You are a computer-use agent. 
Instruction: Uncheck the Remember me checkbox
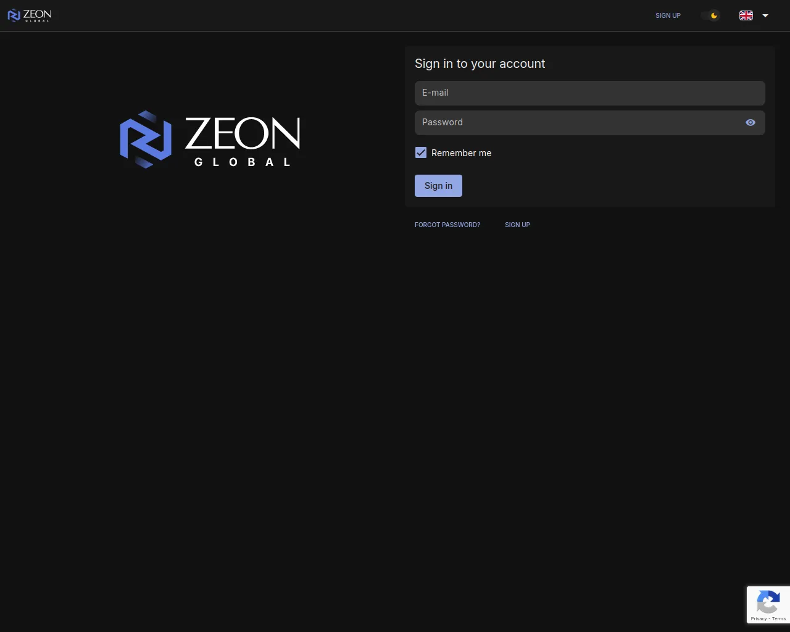pos(421,152)
